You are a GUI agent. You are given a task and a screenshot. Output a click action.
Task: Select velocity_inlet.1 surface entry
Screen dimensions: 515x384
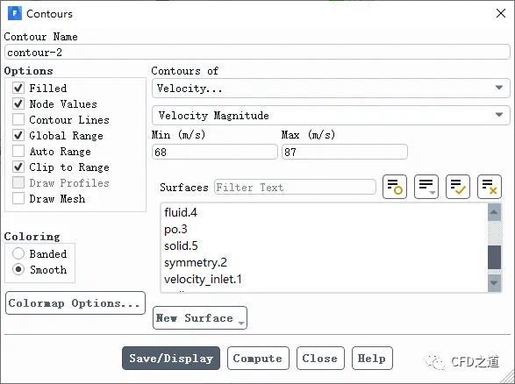coord(203,280)
